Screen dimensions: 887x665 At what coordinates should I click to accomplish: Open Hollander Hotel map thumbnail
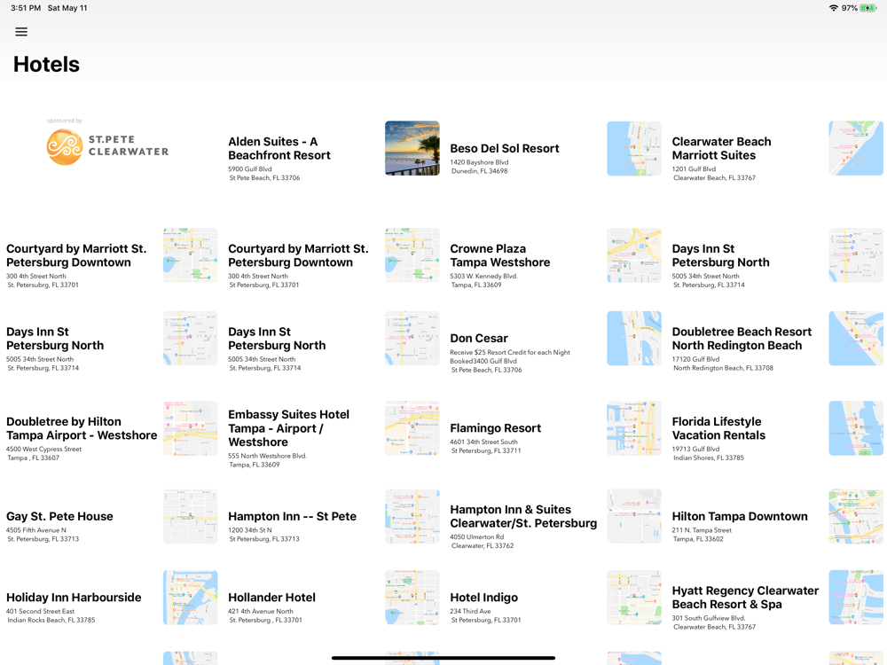(x=412, y=597)
